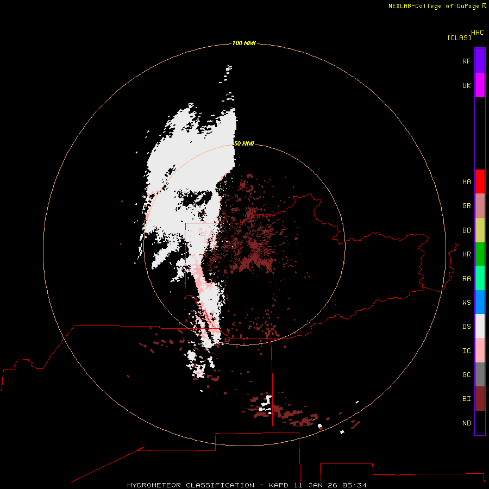Click the HR legend label
Screen dimensions: 489x489
point(467,254)
